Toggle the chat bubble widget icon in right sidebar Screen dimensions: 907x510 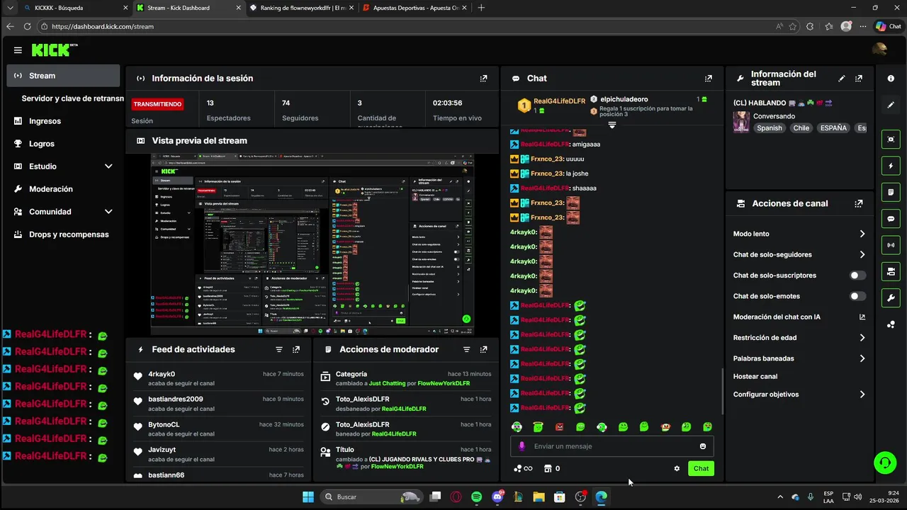(891, 219)
